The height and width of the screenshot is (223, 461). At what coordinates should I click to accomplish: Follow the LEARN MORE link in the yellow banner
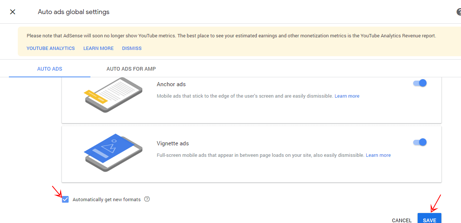99,48
